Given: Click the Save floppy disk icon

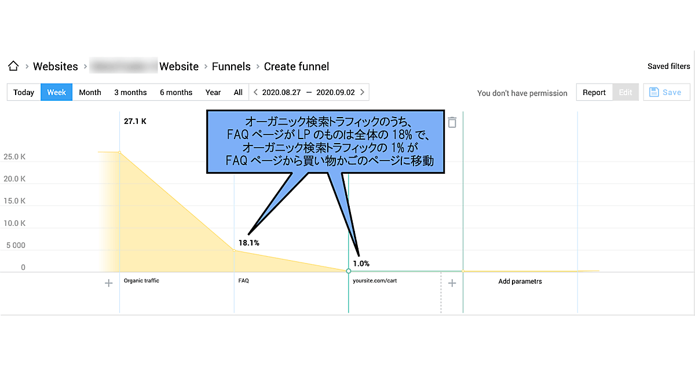Looking at the screenshot, I should (x=654, y=92).
